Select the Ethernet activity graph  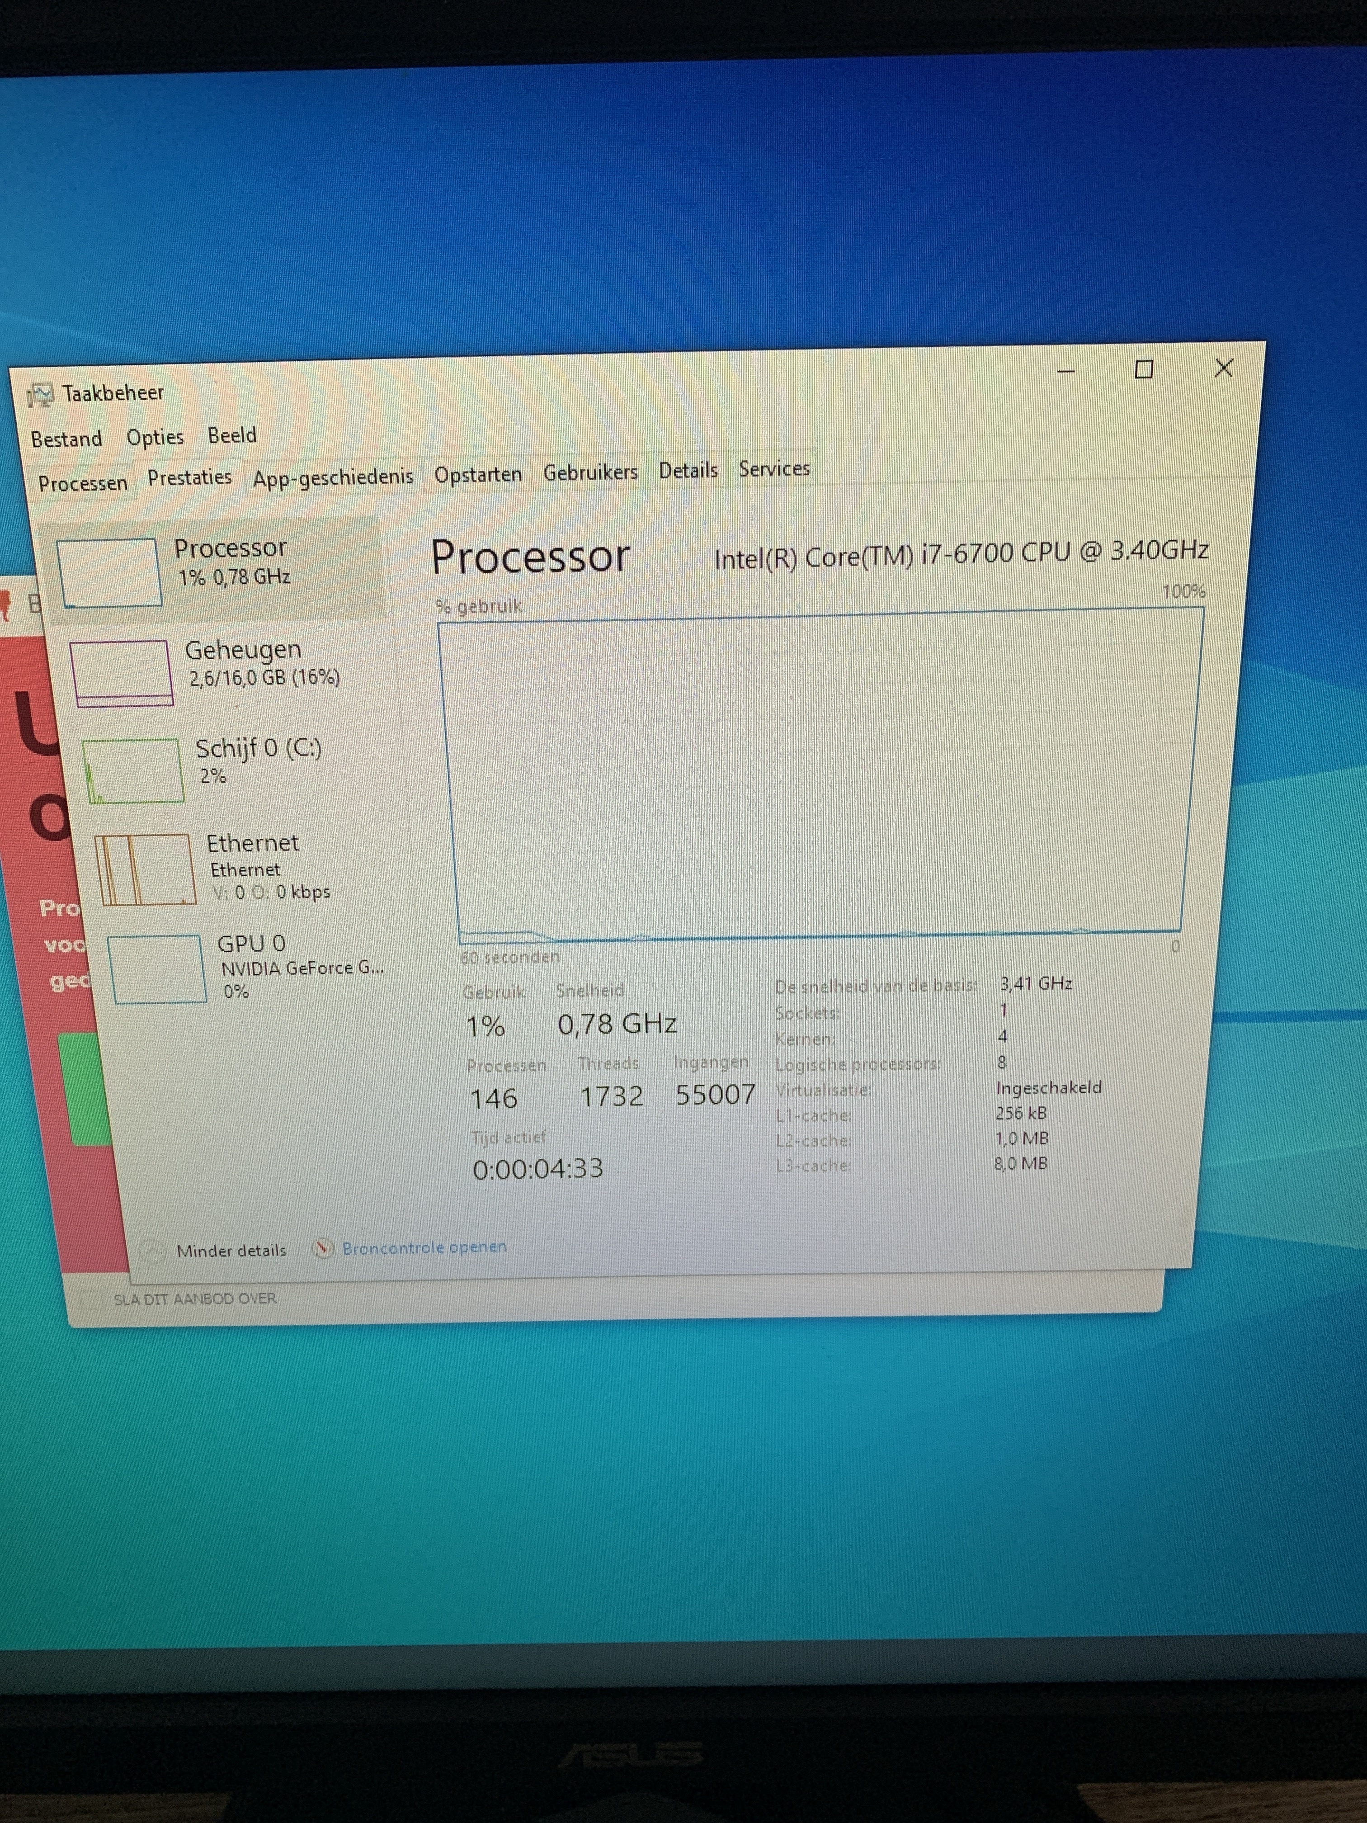145,869
